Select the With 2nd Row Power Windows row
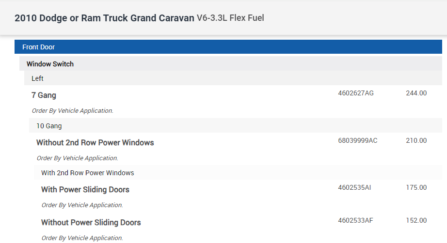Image resolution: width=447 pixels, height=243 pixels. pos(87,173)
